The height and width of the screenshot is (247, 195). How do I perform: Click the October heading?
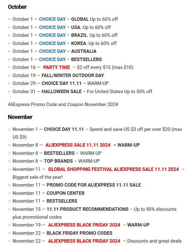[17, 7]
